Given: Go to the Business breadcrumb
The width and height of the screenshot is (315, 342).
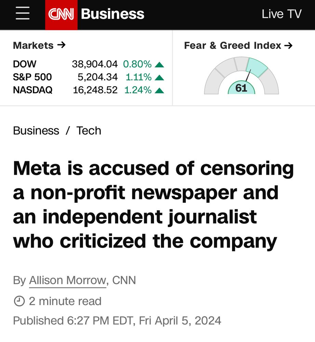Looking at the screenshot, I should click(36, 131).
